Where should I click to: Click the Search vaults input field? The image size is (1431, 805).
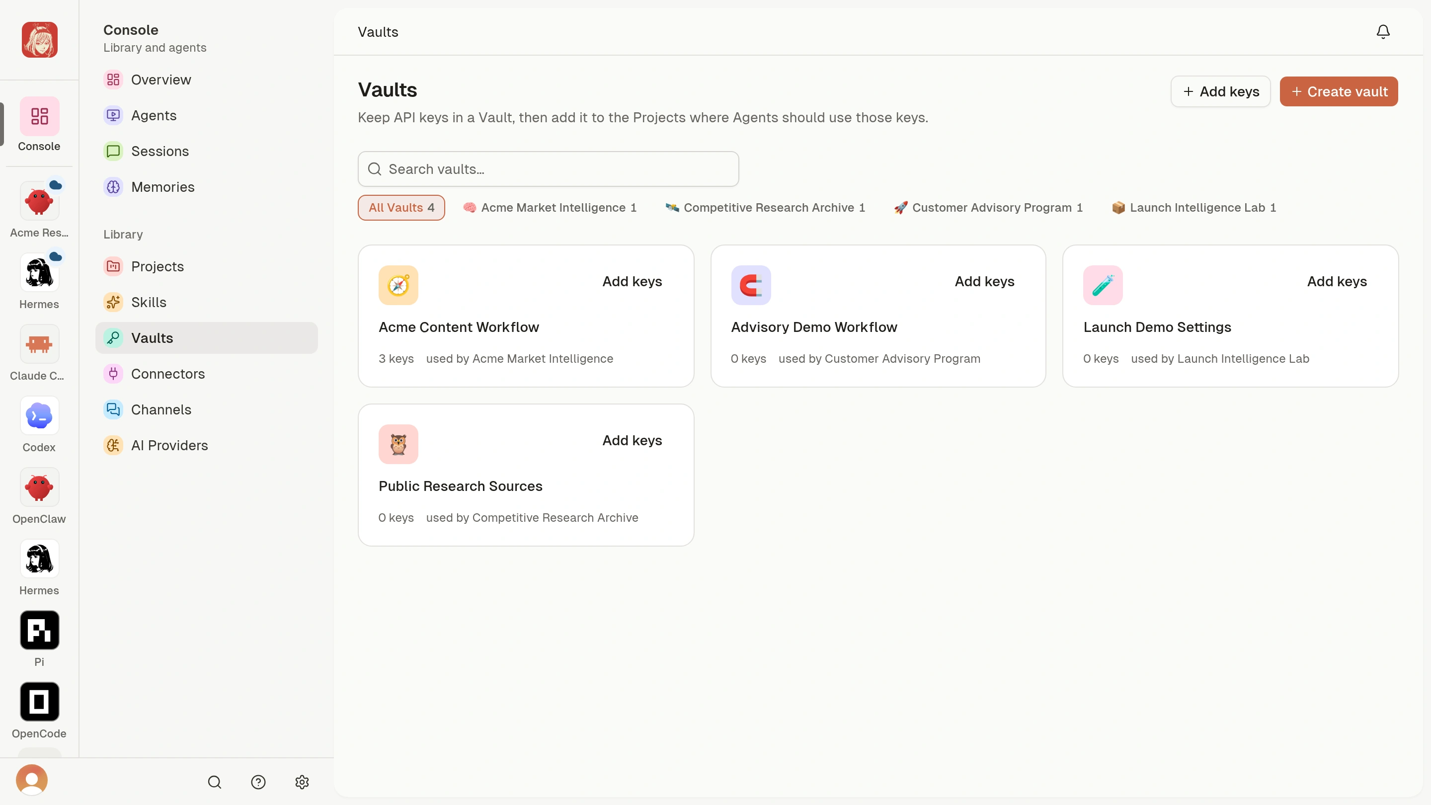(548, 169)
